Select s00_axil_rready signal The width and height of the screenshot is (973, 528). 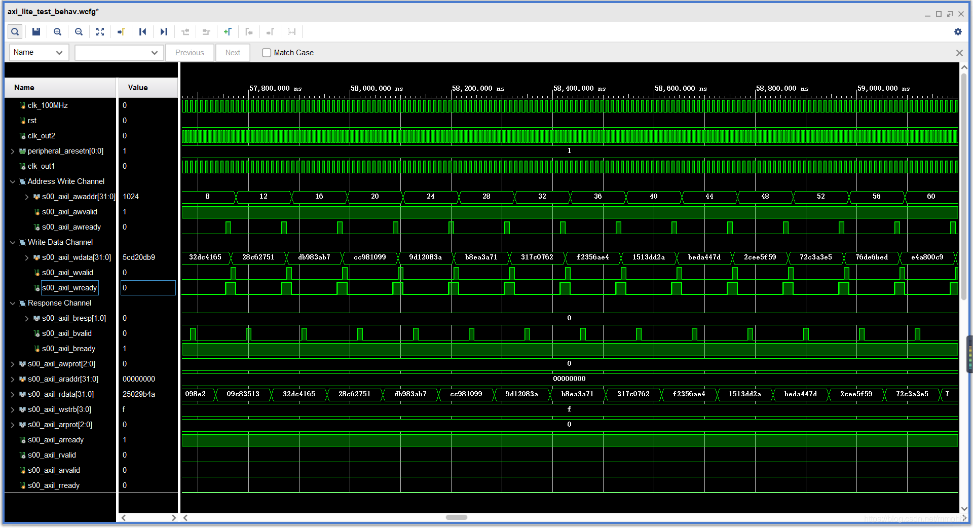point(54,485)
